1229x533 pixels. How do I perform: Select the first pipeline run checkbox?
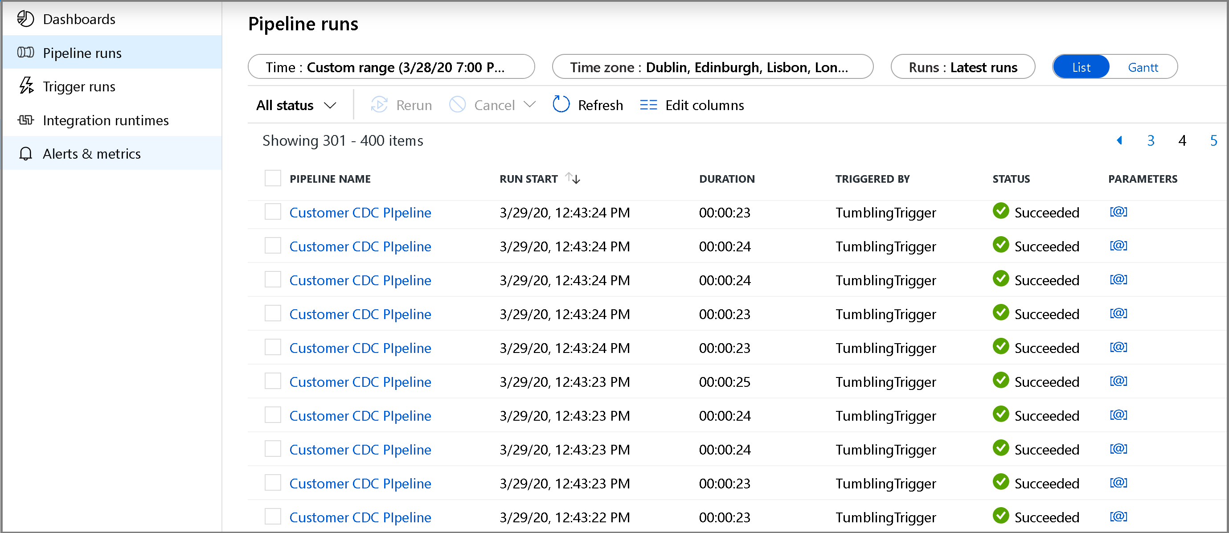coord(273,213)
